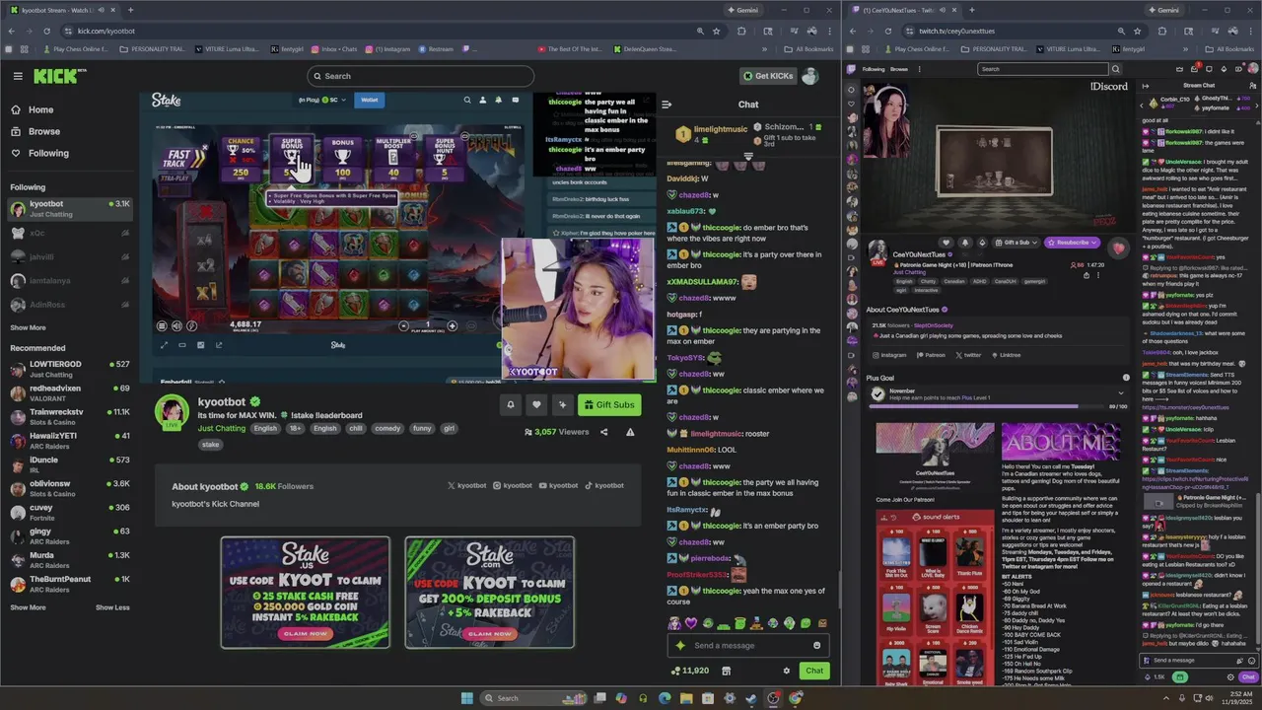The image size is (1262, 710).
Task: Open Stake Wallet button in stream
Action: pyautogui.click(x=370, y=100)
